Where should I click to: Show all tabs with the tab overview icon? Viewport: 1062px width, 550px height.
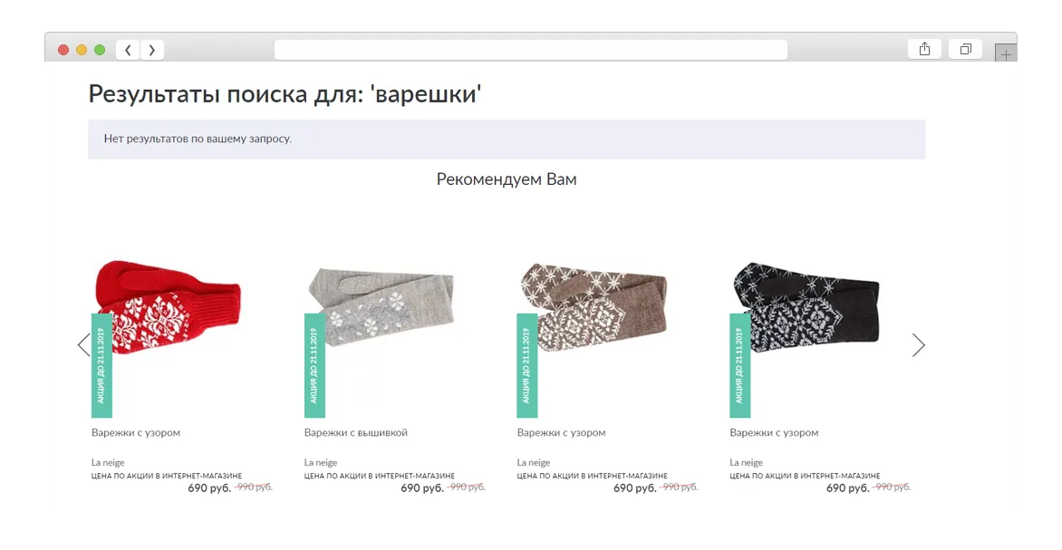point(966,49)
